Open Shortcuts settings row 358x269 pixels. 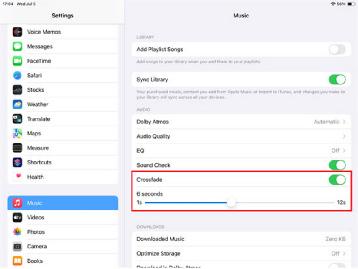tap(63, 162)
